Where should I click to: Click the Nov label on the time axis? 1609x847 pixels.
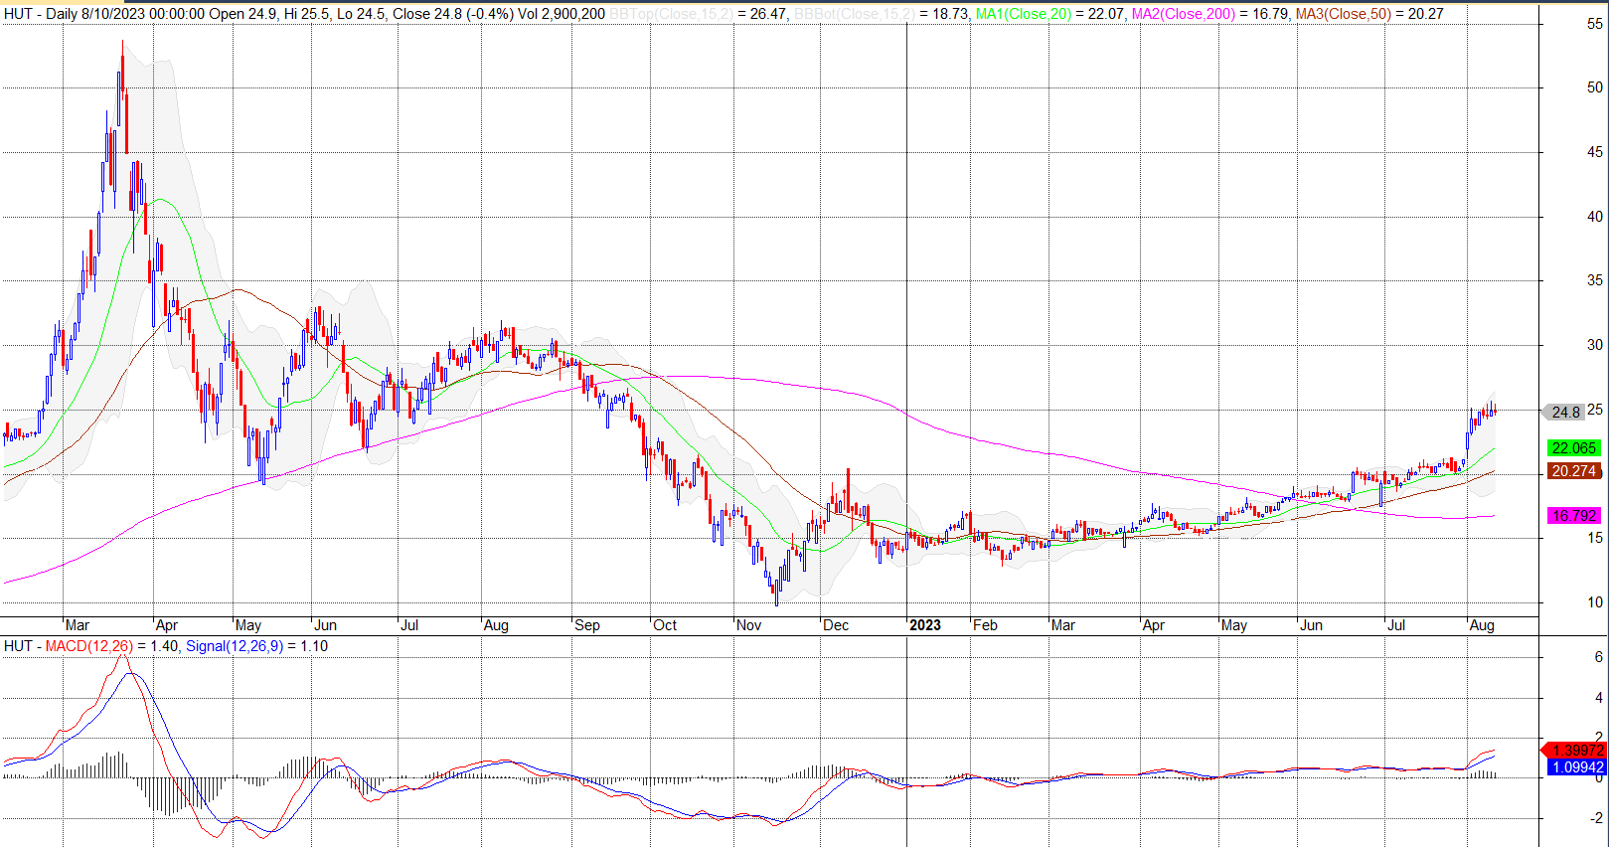click(748, 625)
